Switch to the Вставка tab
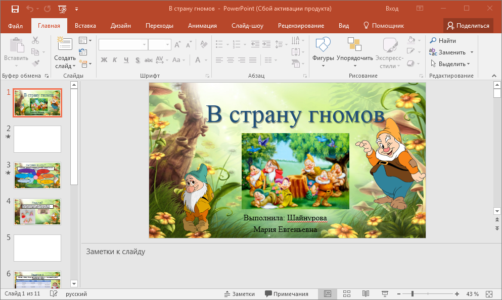The height and width of the screenshot is (300, 502). pos(85,26)
